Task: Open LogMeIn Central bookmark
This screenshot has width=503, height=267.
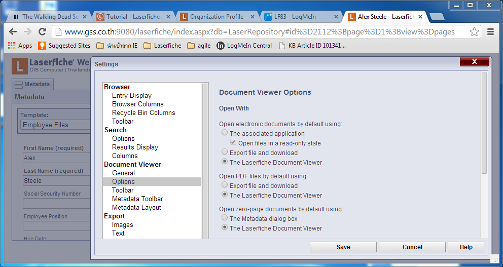Action: (x=244, y=46)
